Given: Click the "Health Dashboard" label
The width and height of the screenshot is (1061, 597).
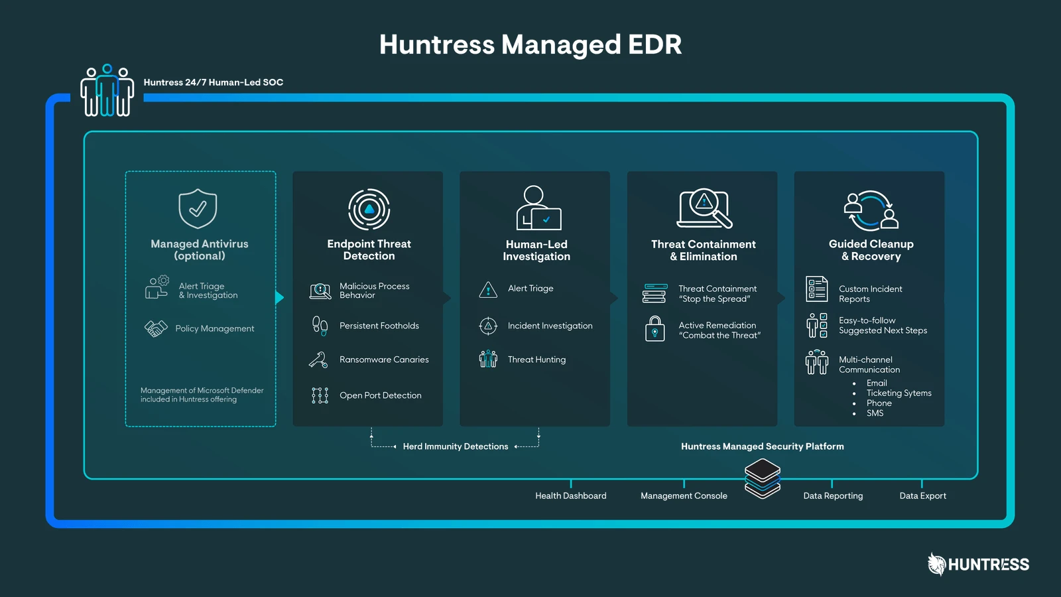Looking at the screenshot, I should [x=571, y=496].
